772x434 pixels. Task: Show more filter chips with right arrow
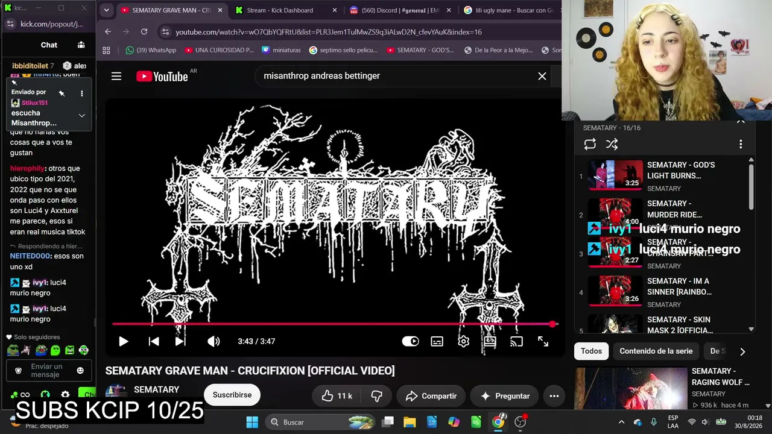(x=742, y=351)
